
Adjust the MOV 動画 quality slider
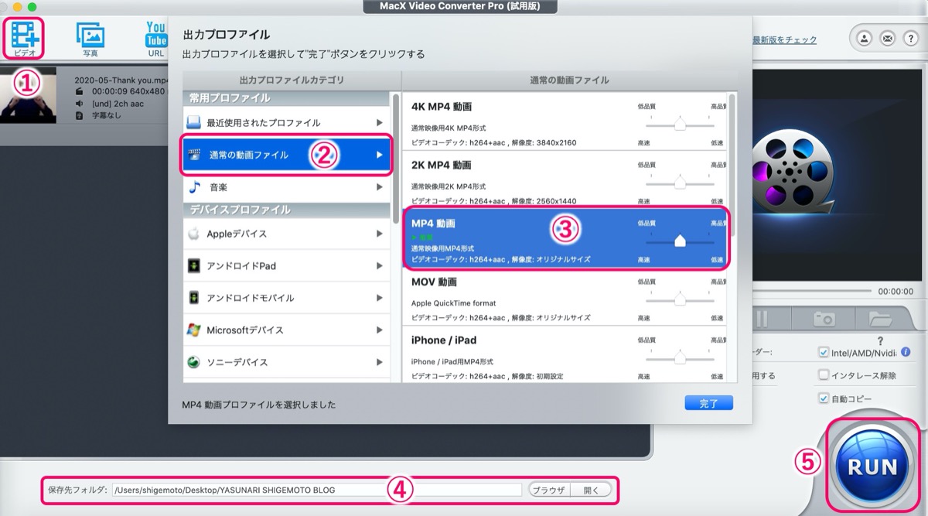[x=680, y=299]
